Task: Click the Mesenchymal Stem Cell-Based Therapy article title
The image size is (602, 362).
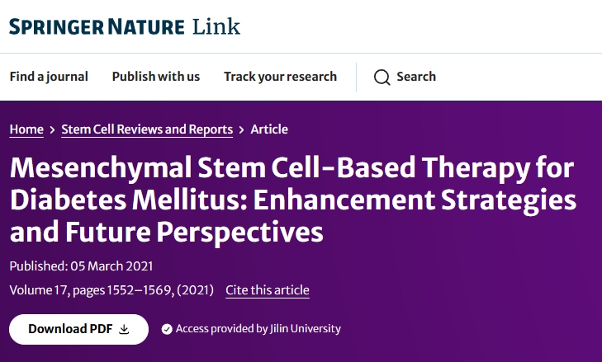Action: pos(293,200)
